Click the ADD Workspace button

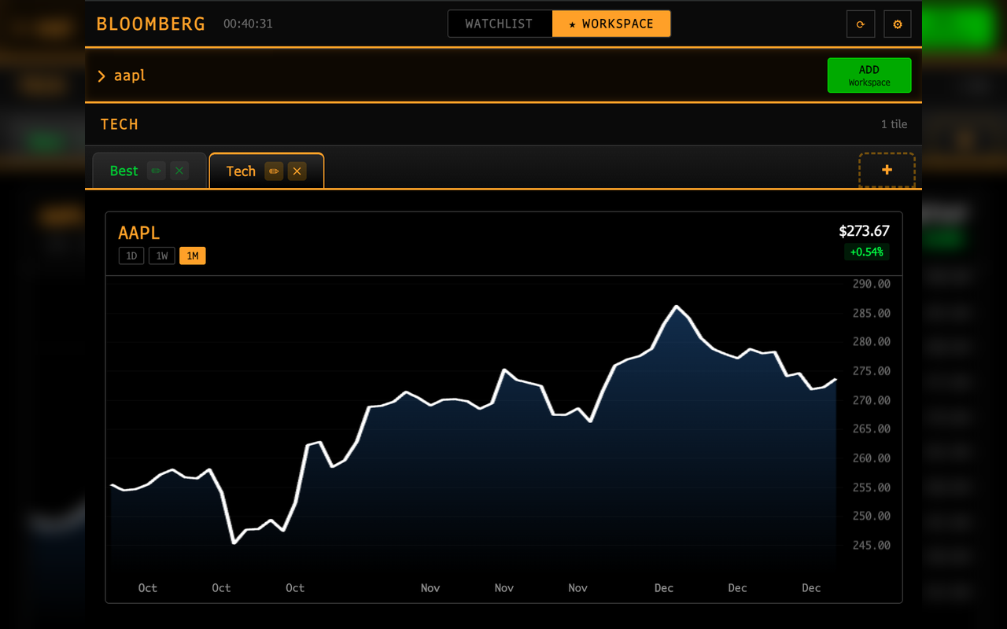point(869,75)
